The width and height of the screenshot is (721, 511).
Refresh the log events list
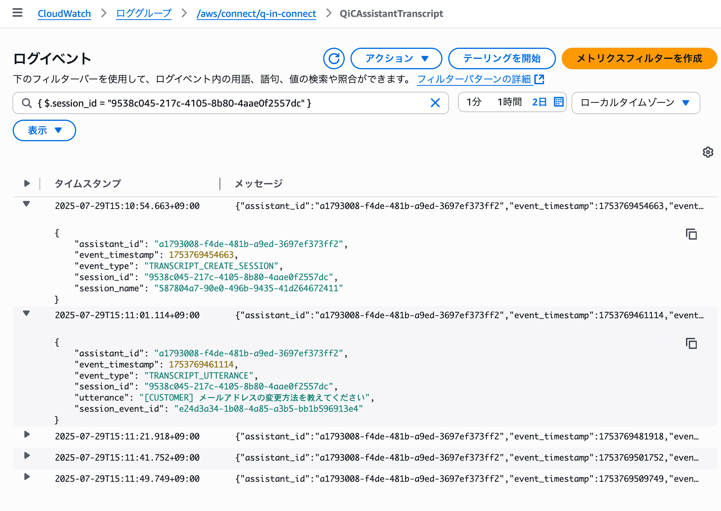(x=334, y=58)
